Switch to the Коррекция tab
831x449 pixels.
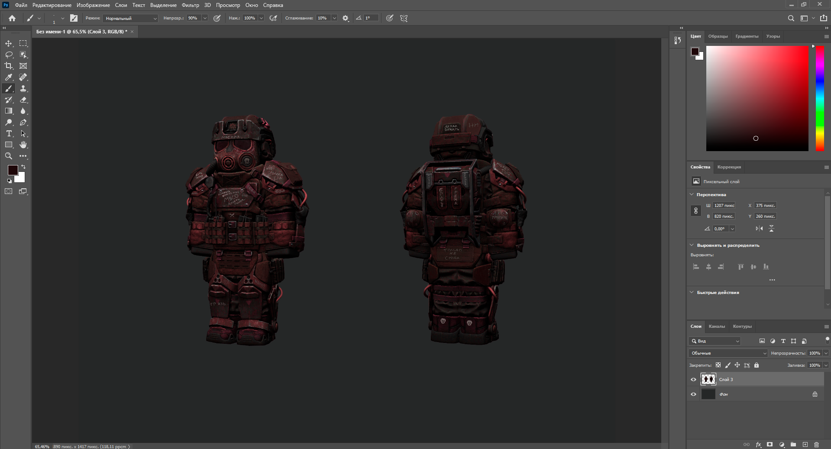point(729,167)
